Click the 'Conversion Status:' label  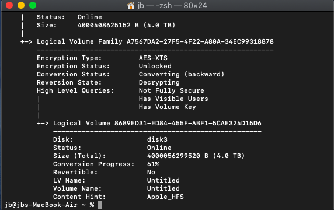point(73,74)
